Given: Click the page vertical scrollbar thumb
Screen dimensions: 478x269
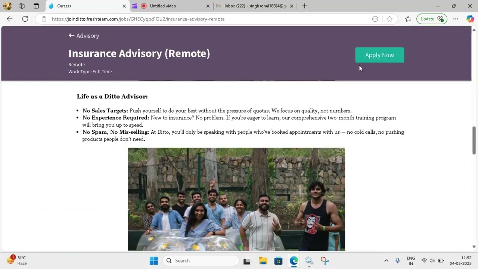Looking at the screenshot, I should [474, 140].
